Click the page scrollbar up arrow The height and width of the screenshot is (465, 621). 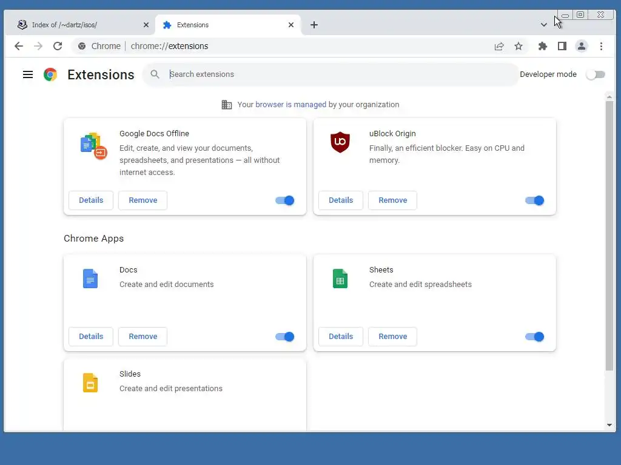point(609,96)
